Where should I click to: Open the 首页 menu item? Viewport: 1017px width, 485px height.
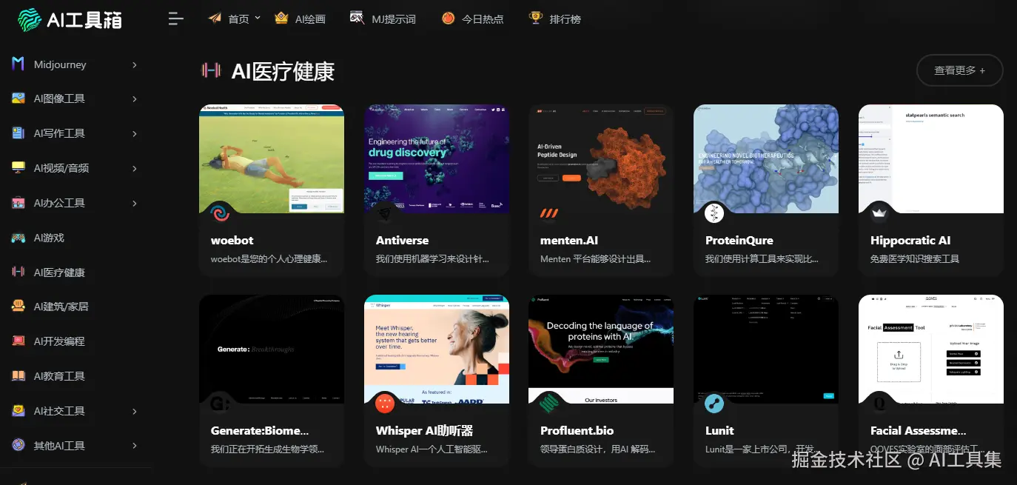pyautogui.click(x=238, y=19)
